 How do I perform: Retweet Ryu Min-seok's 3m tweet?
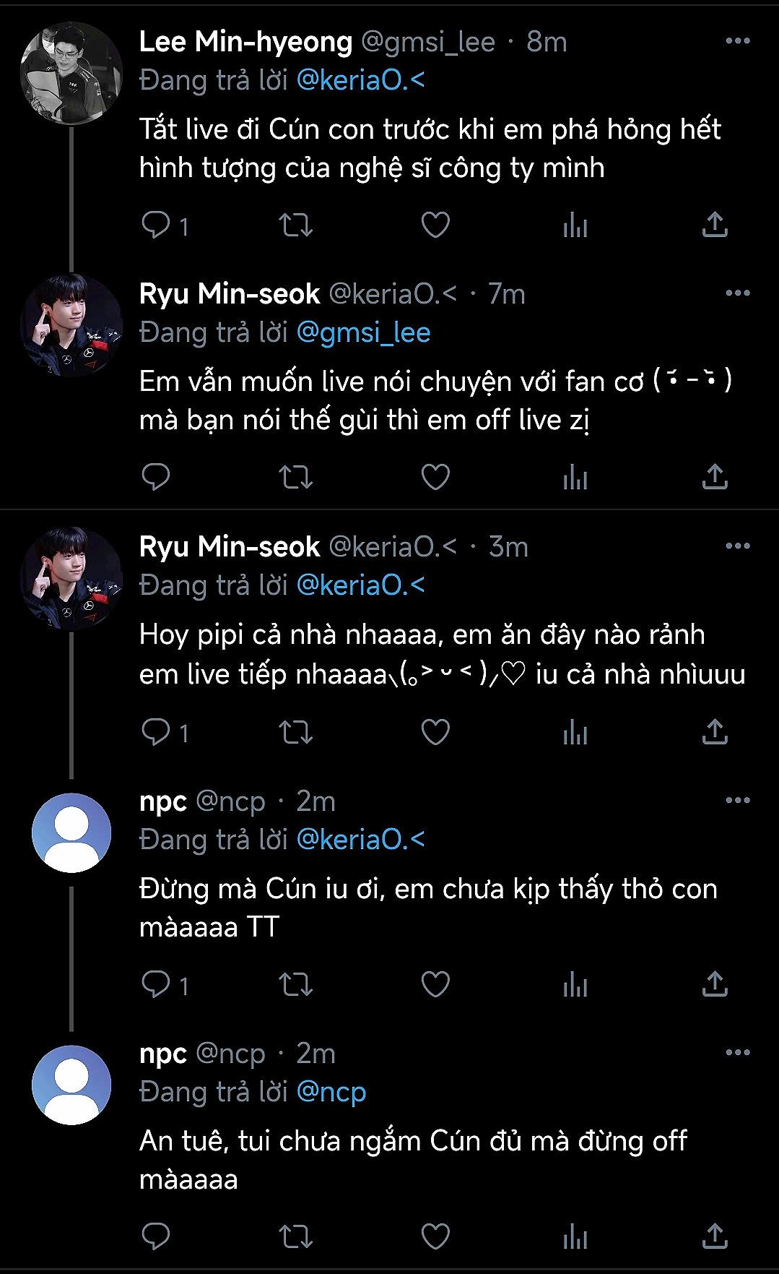point(296,732)
